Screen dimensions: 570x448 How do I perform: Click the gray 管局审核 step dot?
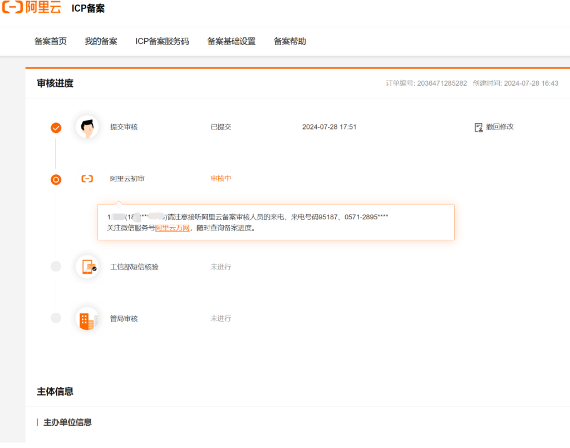(x=56, y=318)
